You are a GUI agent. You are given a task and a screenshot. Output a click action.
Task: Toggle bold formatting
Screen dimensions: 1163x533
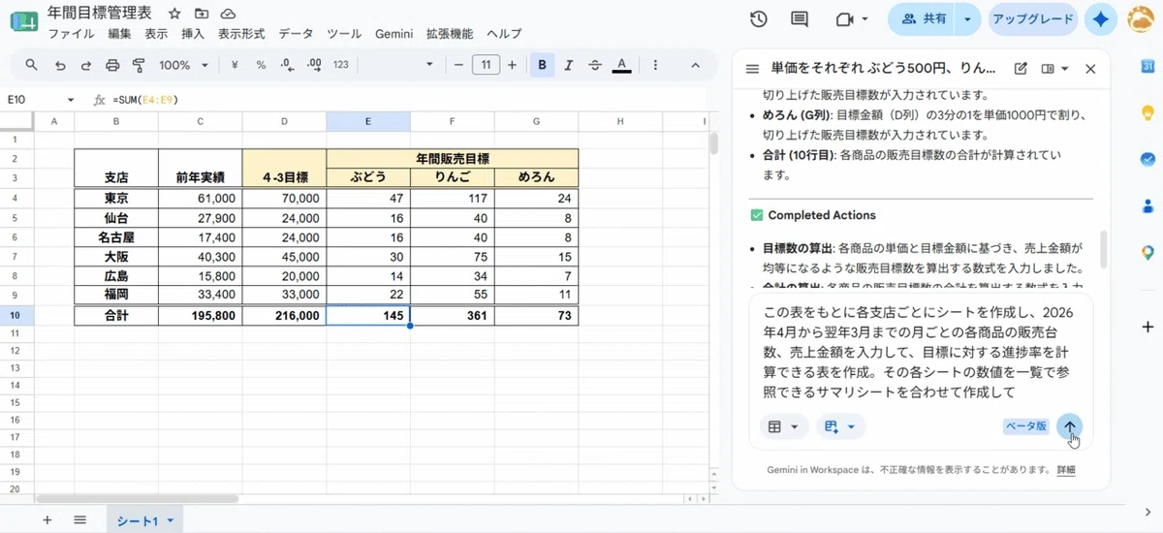click(542, 66)
